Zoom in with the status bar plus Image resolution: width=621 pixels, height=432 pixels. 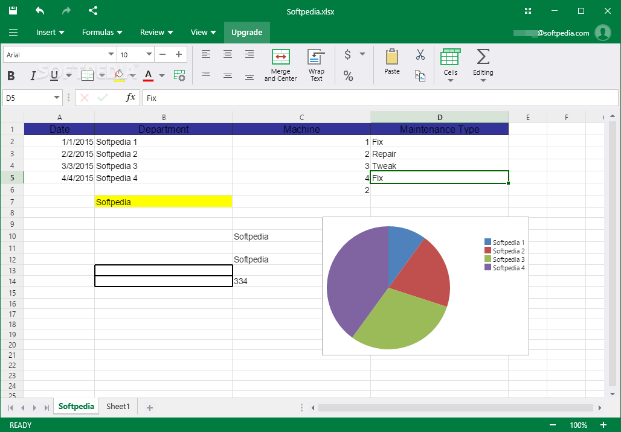(x=603, y=425)
